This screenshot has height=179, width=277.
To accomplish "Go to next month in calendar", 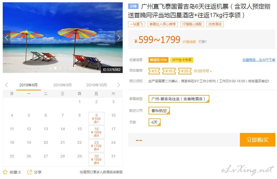I will (x=119, y=85).
